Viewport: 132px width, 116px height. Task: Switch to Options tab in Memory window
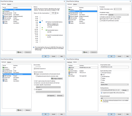(9, 4)
